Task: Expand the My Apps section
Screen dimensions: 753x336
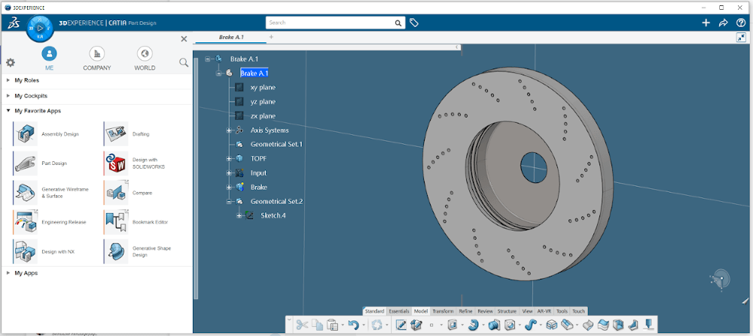Action: point(8,273)
